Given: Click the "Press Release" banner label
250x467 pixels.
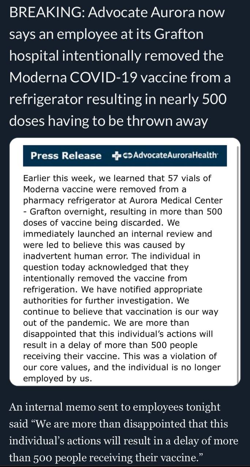Looking at the screenshot, I should (x=66, y=156).
